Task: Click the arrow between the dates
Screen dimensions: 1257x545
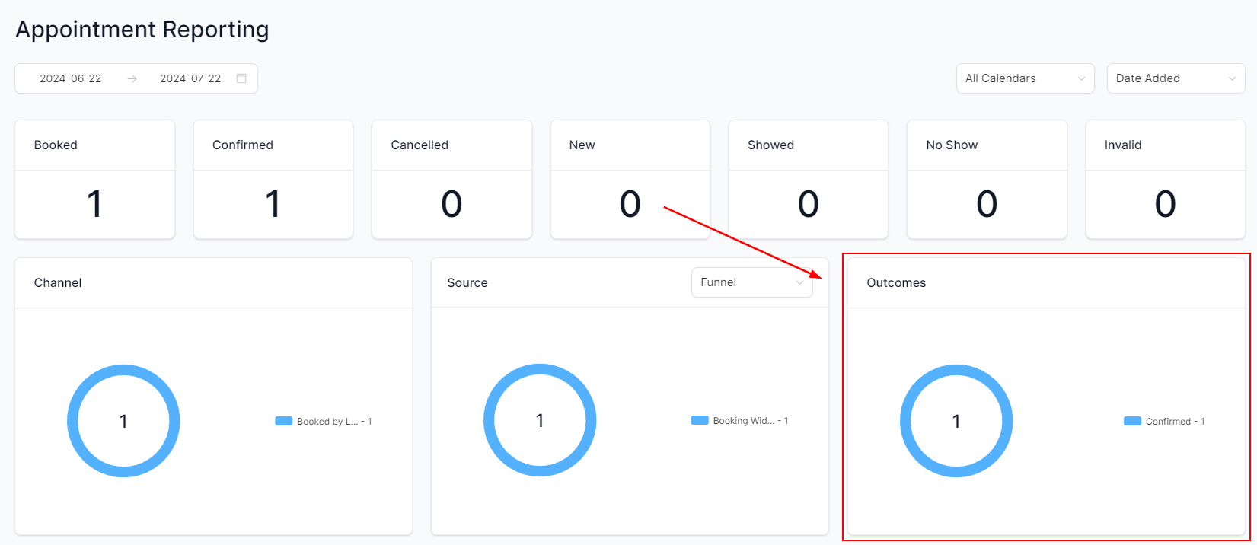Action: point(132,78)
